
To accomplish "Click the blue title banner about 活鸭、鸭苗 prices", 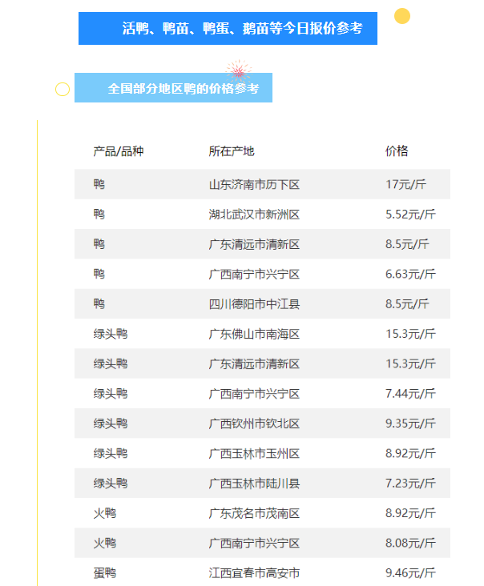I will (228, 29).
